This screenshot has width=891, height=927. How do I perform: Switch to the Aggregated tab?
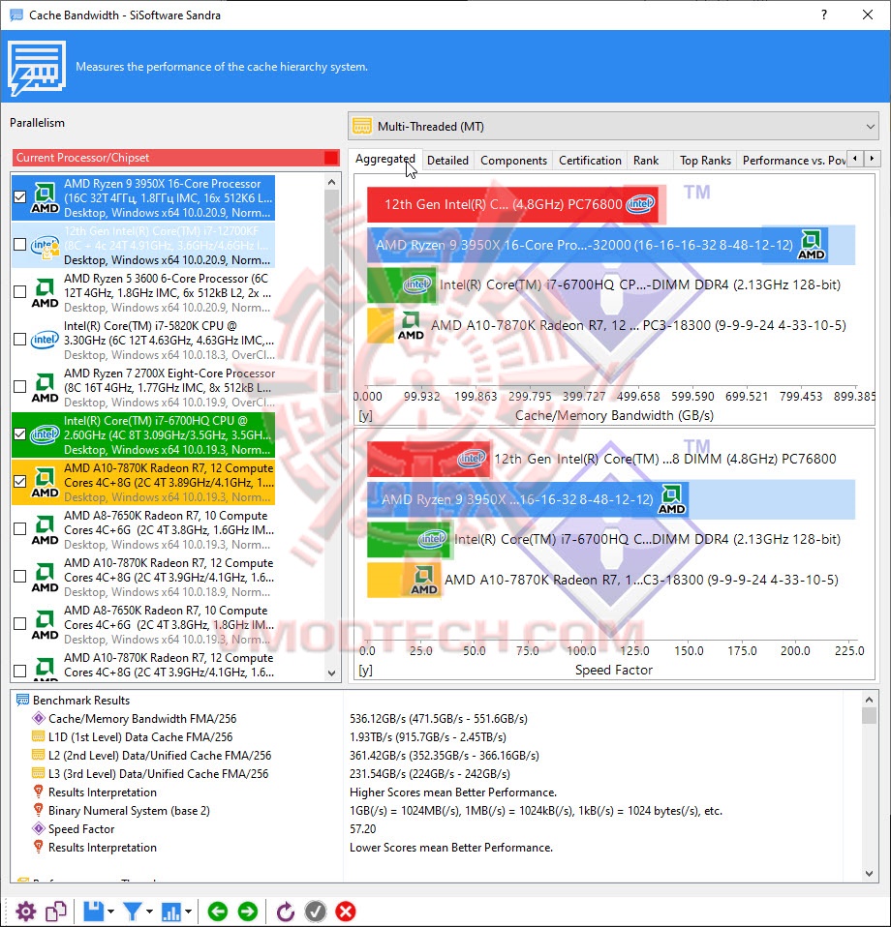click(x=385, y=160)
